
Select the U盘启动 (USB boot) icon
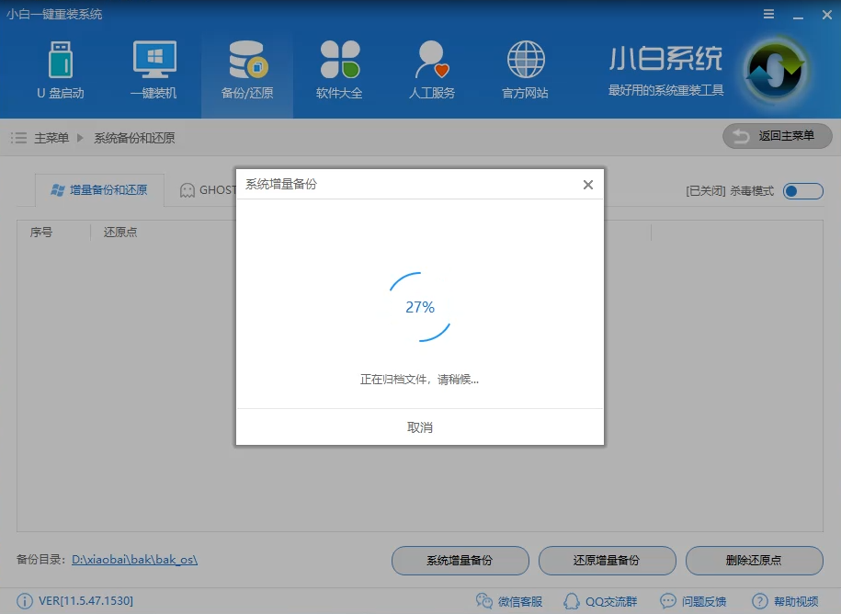pyautogui.click(x=61, y=69)
